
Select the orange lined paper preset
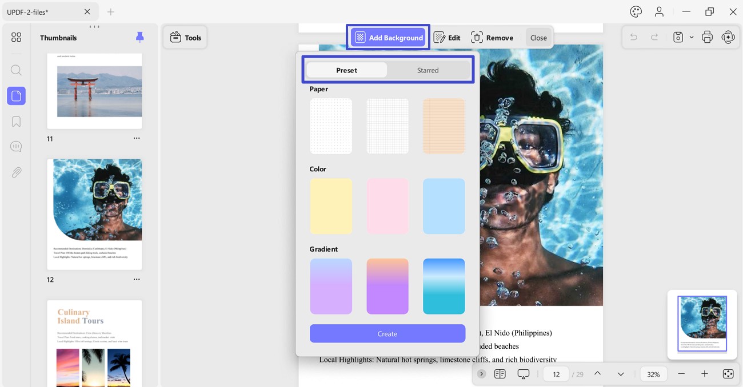[x=444, y=126]
